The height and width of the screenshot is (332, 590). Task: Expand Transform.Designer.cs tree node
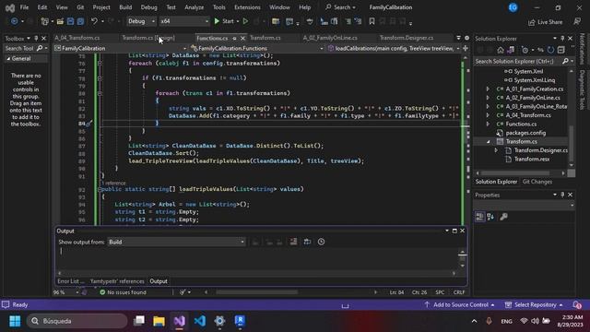click(x=496, y=150)
